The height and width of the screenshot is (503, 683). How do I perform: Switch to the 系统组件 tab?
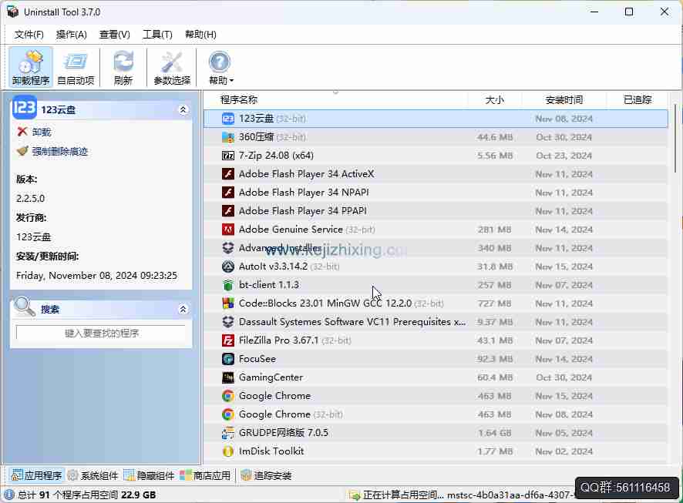pos(93,475)
